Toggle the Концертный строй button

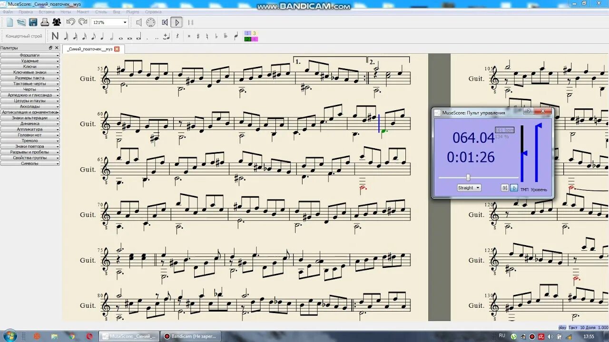(x=24, y=36)
